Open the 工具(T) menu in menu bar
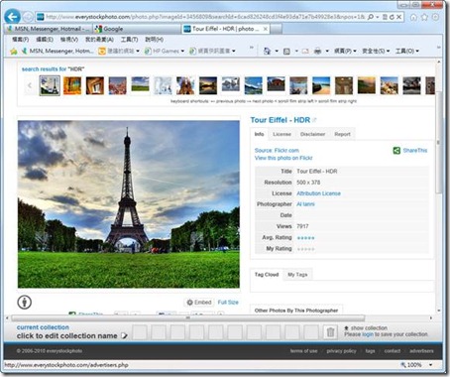The image size is (450, 377). pyautogui.click(x=129, y=40)
